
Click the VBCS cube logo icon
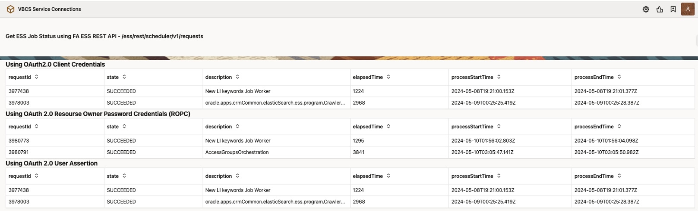11,9
